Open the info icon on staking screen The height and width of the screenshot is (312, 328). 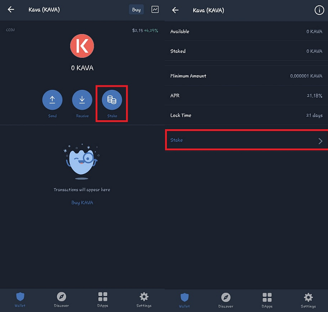[x=319, y=10]
